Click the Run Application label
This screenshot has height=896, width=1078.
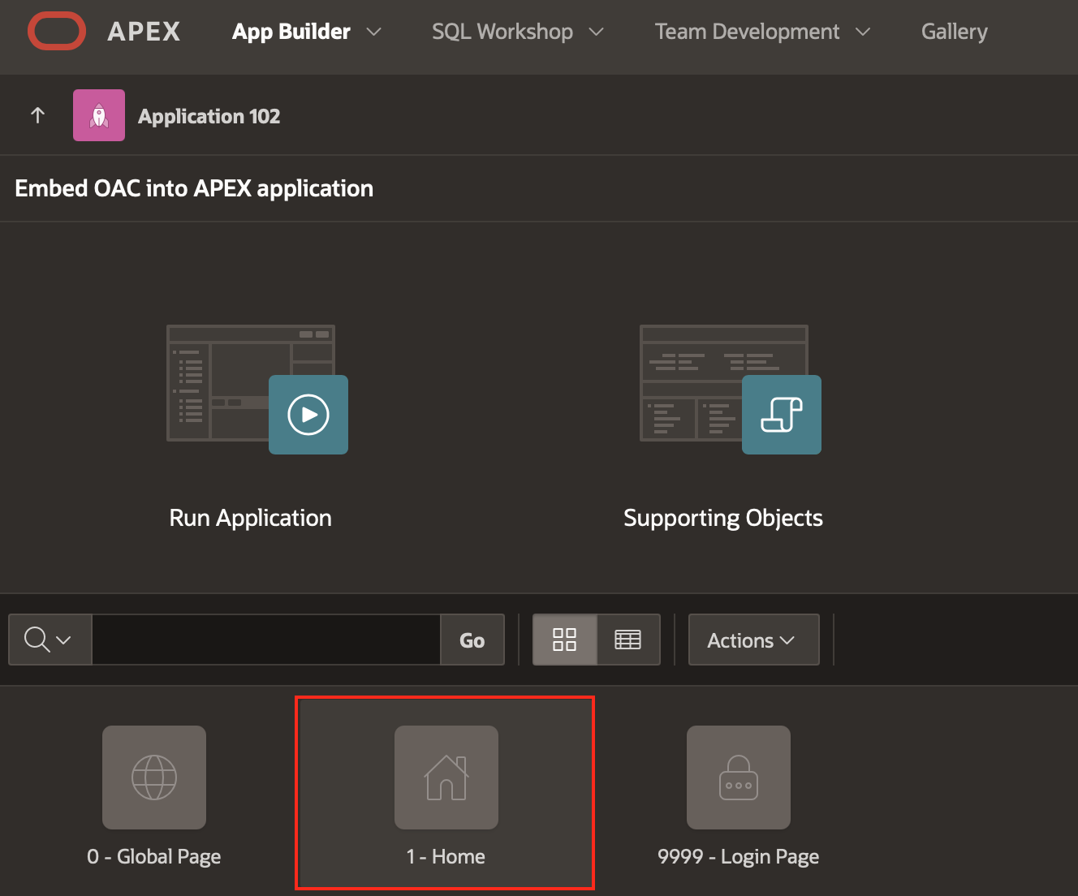click(250, 518)
